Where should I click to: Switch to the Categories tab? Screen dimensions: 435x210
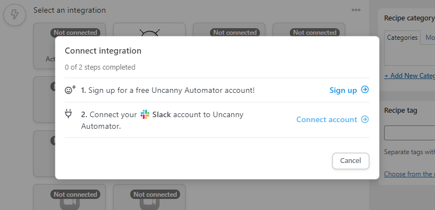coord(402,38)
